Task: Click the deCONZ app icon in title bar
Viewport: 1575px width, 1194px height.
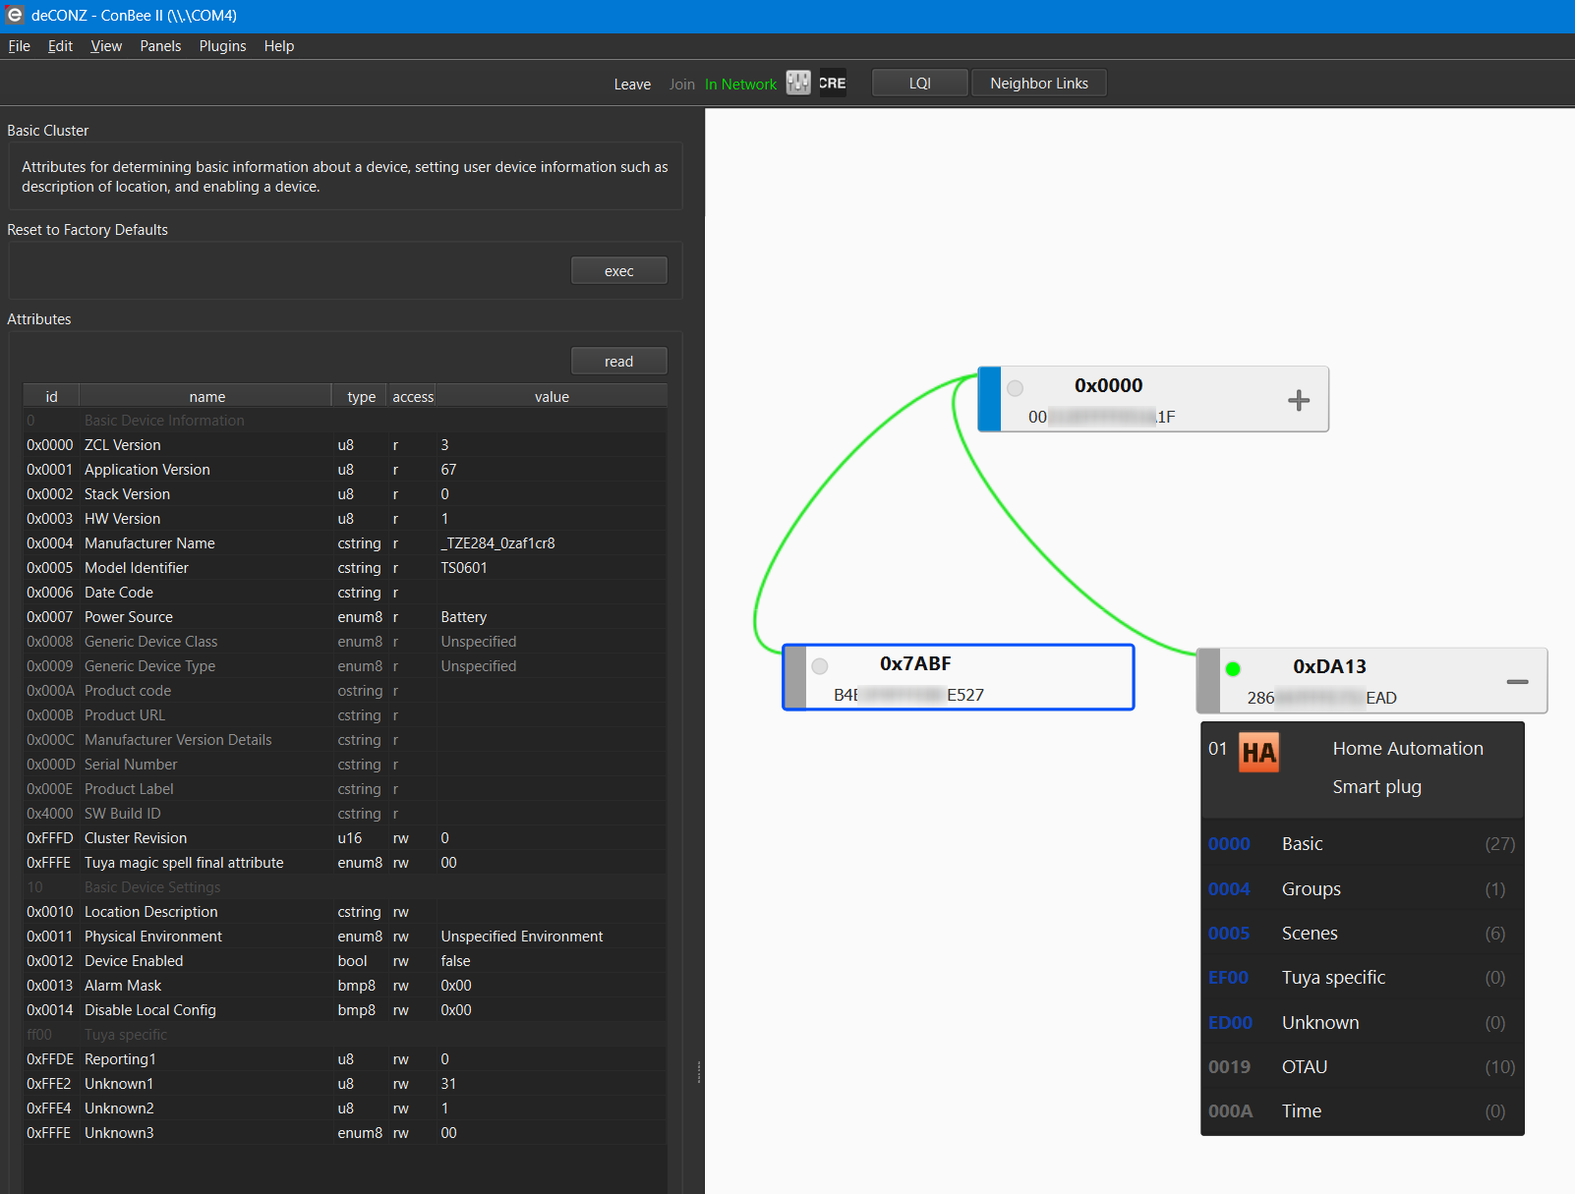Action: pos(15,16)
